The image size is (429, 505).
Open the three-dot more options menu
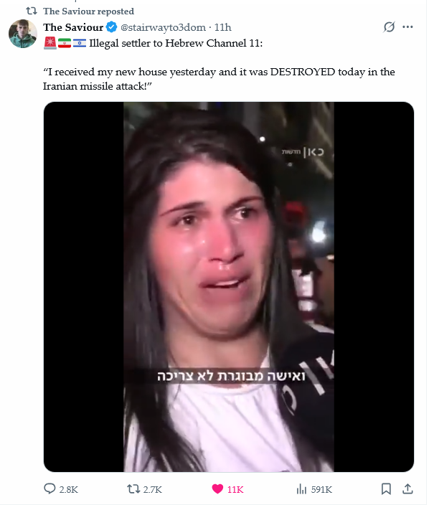[x=407, y=27]
